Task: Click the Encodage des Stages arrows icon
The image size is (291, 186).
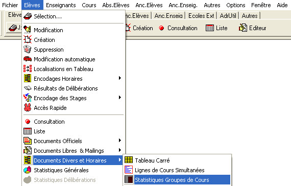Action: click(x=28, y=98)
